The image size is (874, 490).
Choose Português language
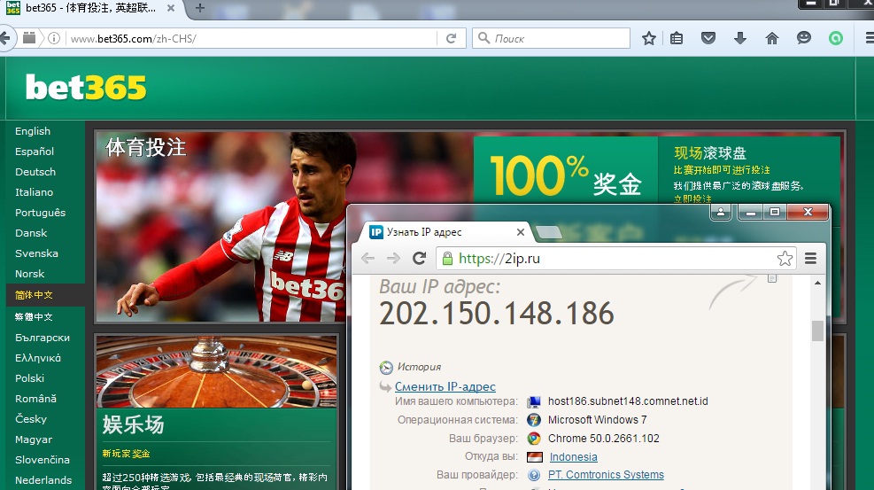tap(40, 213)
